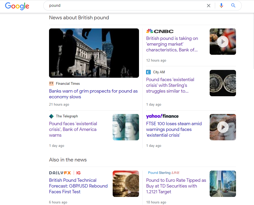Open 'British Pound Technical Forecast' headline

pos(78,186)
